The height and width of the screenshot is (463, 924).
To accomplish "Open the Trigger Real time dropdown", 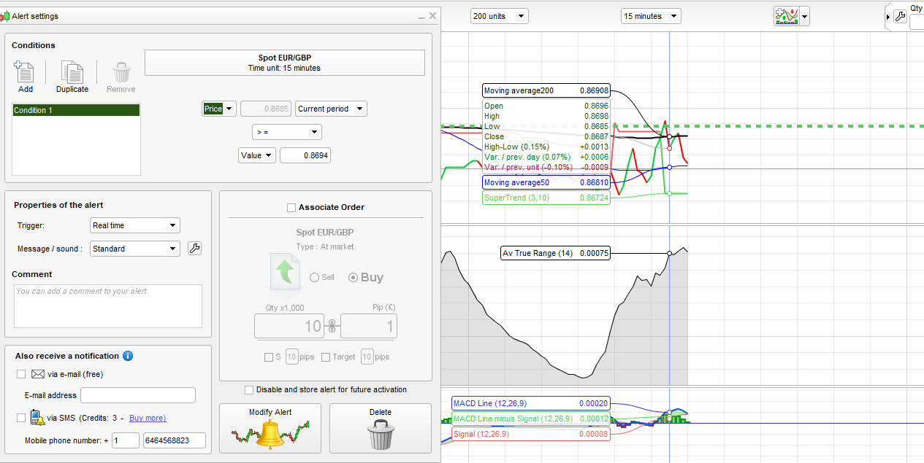I will click(134, 225).
